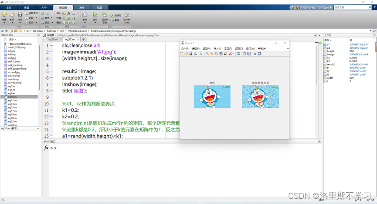Click the New Figure icon in Figure 1
377x204 pixels.
point(182,54)
